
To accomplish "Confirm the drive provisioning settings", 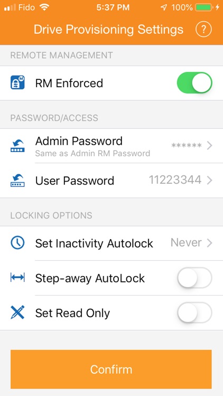I will click(111, 369).
